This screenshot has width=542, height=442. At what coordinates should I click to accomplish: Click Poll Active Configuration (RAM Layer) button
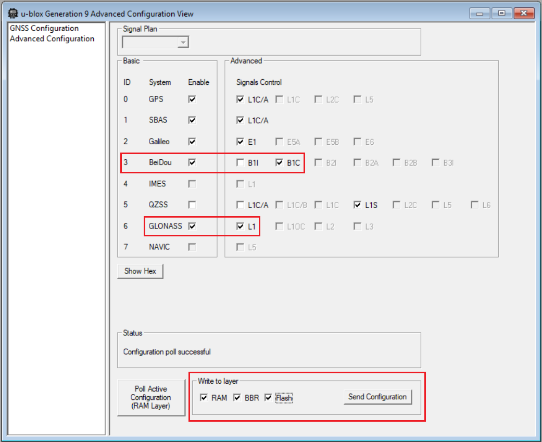(x=151, y=397)
